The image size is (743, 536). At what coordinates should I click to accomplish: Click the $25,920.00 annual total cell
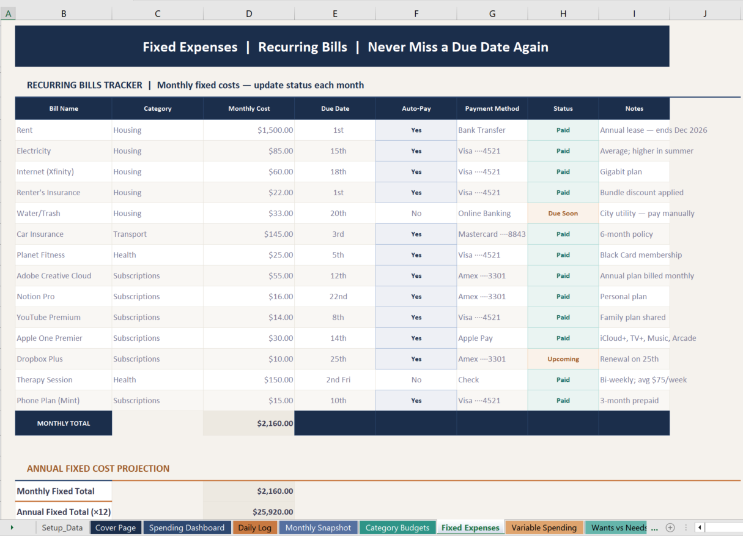point(249,512)
